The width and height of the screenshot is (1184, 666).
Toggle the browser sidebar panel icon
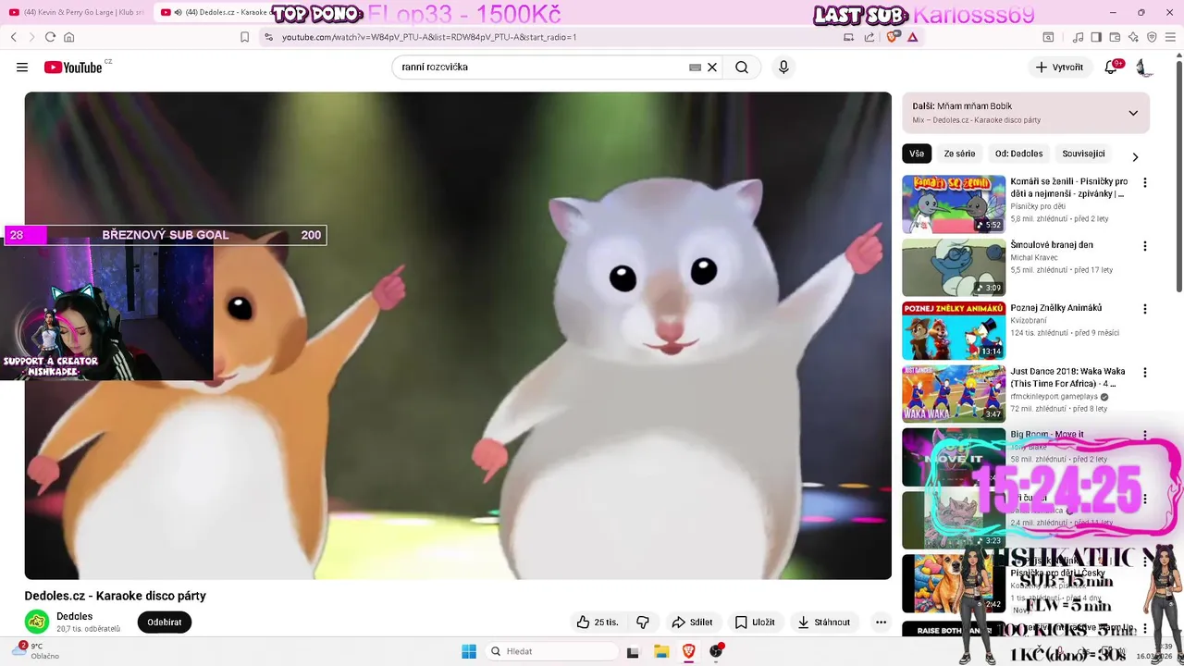tap(1096, 37)
